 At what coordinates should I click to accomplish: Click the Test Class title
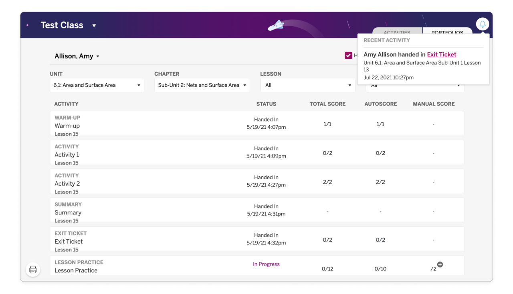point(62,25)
